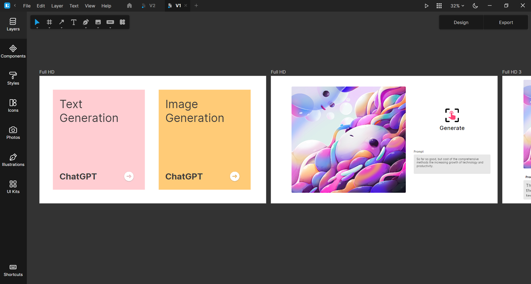Image resolution: width=531 pixels, height=284 pixels.
Task: Click arrow button on Text Generation card
Action: coord(129,176)
